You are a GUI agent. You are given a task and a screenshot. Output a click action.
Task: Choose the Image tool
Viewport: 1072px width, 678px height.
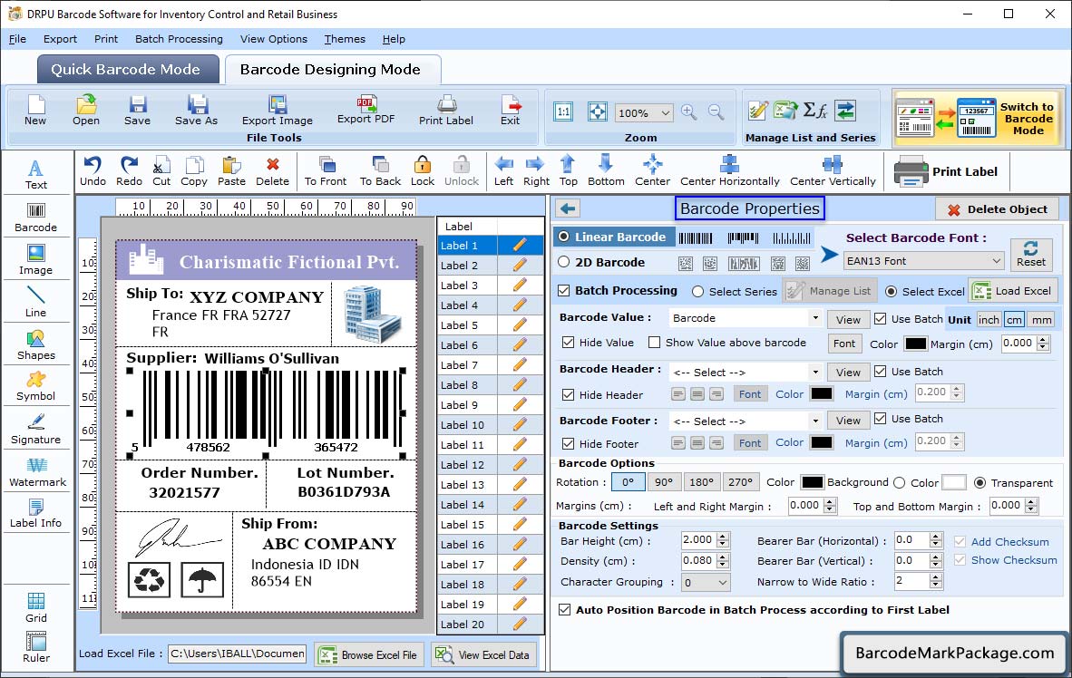pos(35,260)
